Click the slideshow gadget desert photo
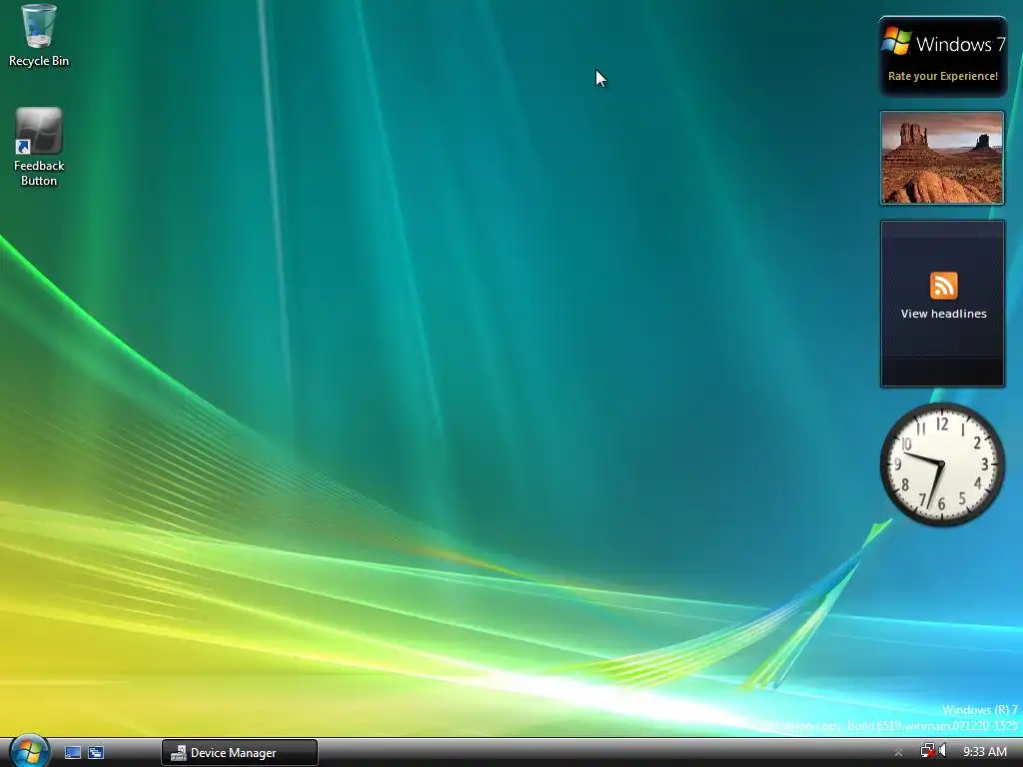 942,158
